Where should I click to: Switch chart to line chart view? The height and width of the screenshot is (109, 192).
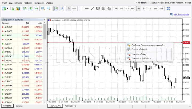pos(36,9)
